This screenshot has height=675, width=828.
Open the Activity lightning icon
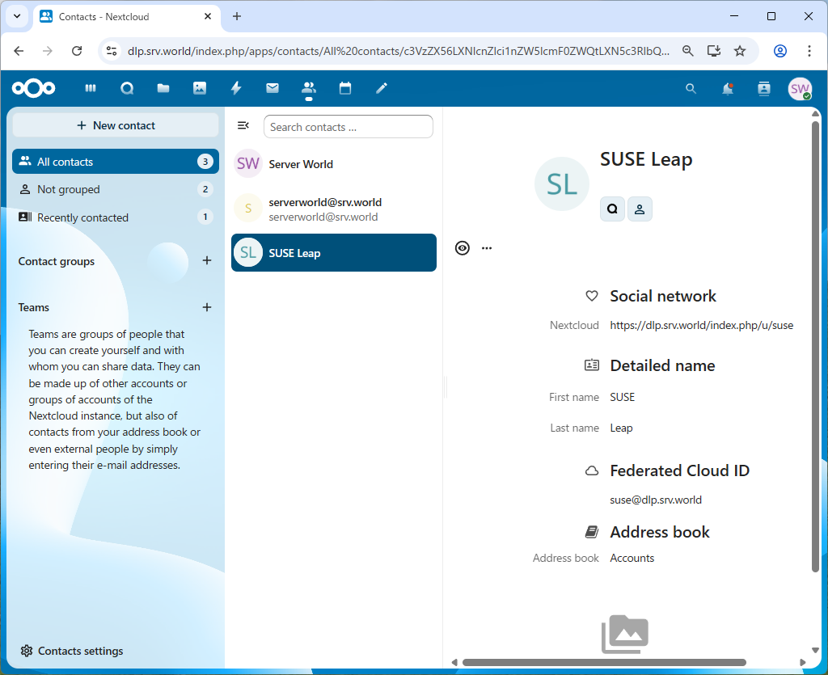coord(236,88)
